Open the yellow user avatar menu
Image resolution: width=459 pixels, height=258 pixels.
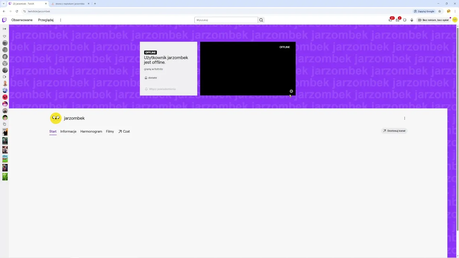click(455, 20)
